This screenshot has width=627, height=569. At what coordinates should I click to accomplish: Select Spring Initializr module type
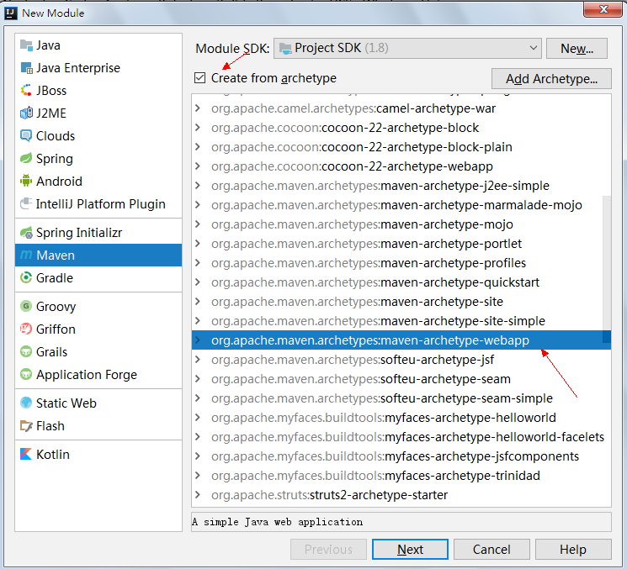pos(98,233)
